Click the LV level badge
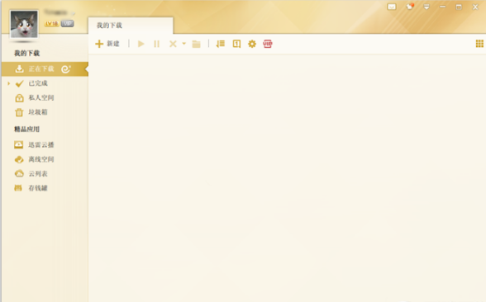The width and height of the screenshot is (486, 302). 52,23
